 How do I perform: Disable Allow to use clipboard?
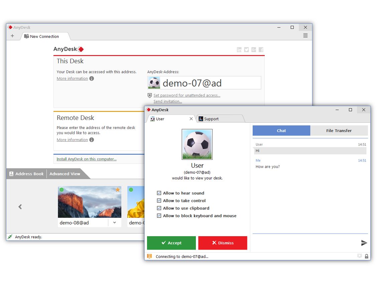(159, 208)
